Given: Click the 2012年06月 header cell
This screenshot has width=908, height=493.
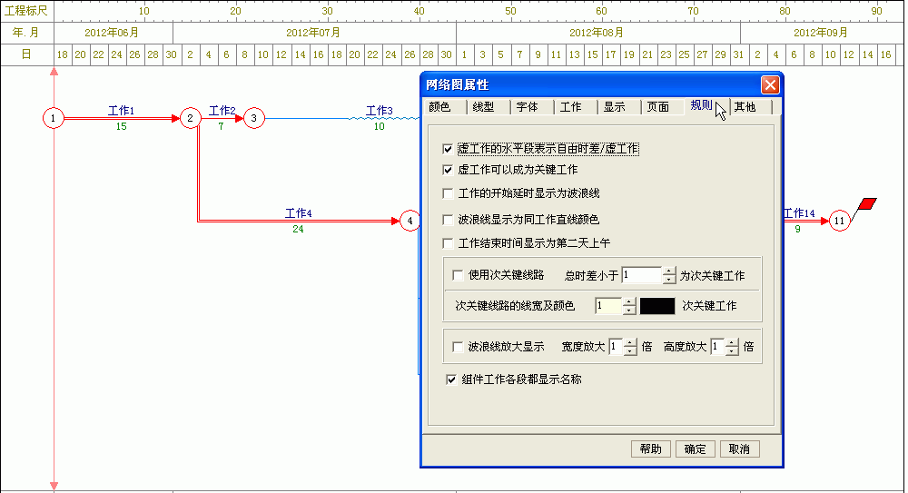Looking at the screenshot, I should click(x=113, y=33).
